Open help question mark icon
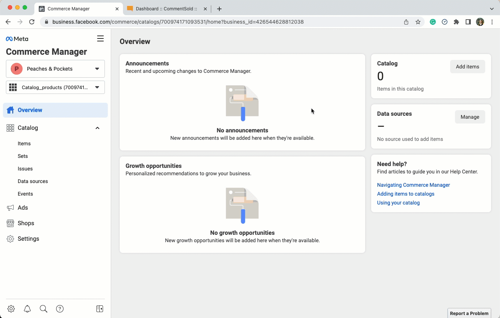The width and height of the screenshot is (500, 318). click(x=60, y=309)
